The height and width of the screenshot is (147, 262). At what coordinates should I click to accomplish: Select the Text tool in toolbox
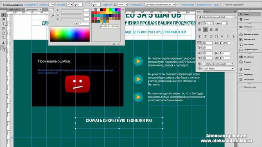3,24
